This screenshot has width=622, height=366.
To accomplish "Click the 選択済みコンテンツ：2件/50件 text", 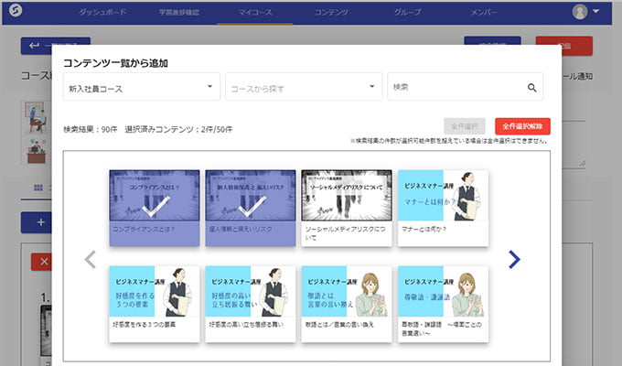I will pyautogui.click(x=178, y=129).
